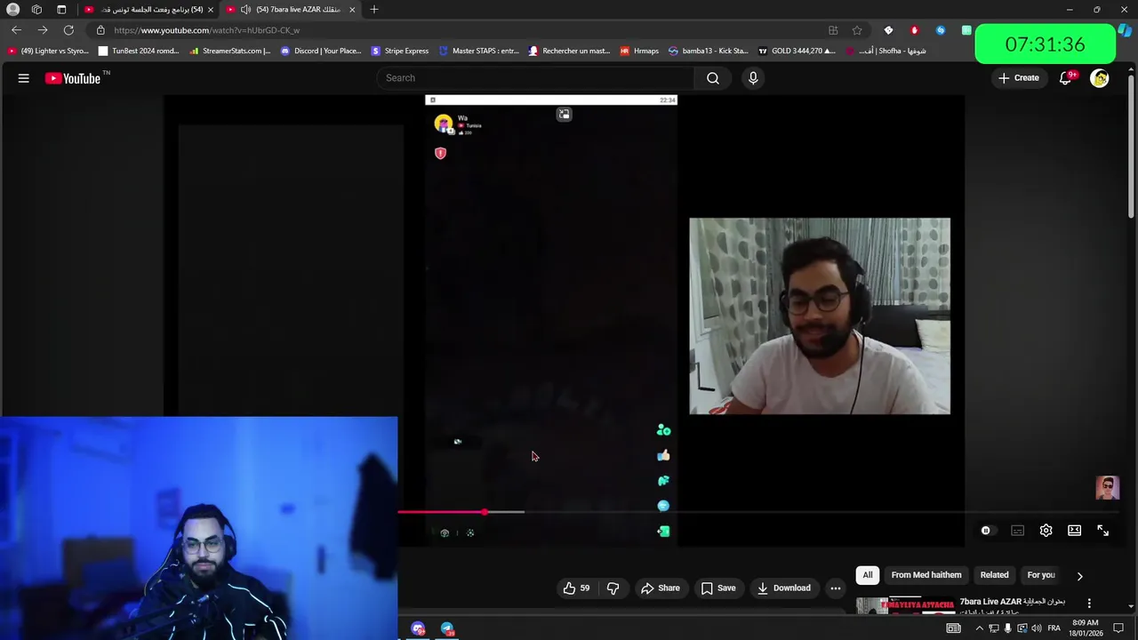Show next filter chips with arrow
This screenshot has height=640, width=1138.
[x=1080, y=576]
